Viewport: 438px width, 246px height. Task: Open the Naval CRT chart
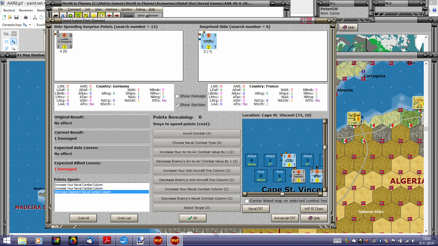tap(256, 209)
